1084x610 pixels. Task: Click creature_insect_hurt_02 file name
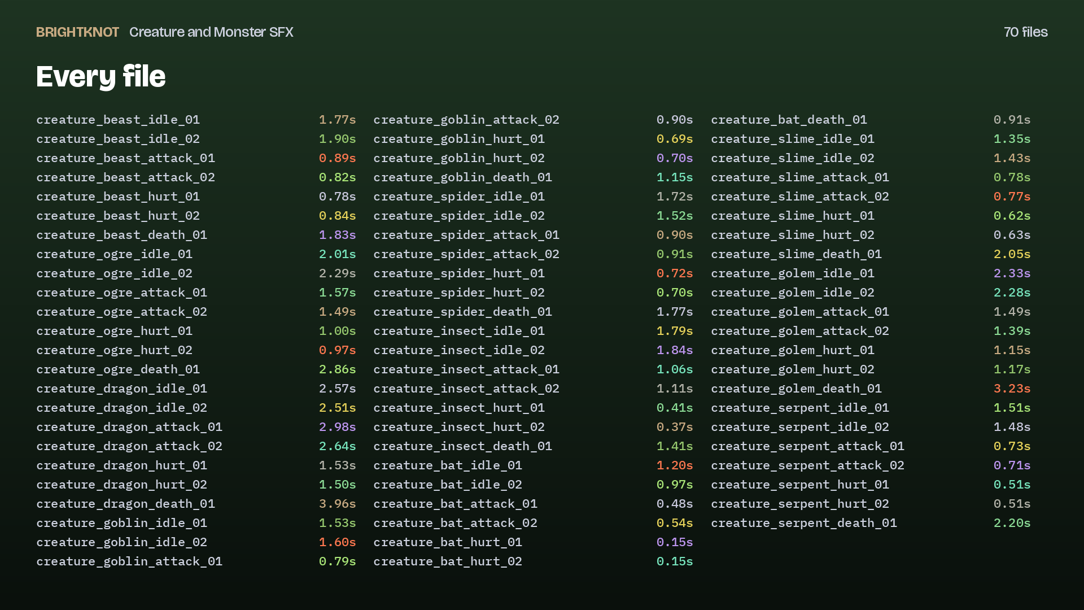[x=459, y=427]
